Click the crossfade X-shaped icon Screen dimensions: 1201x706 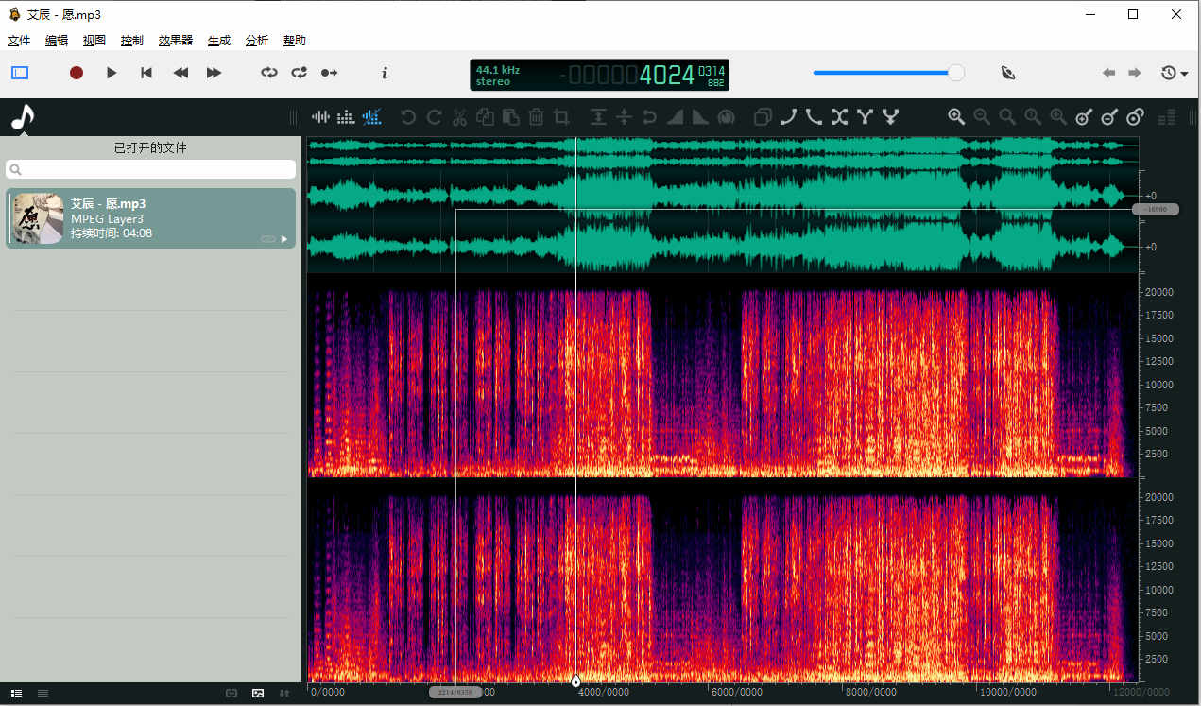coord(839,117)
